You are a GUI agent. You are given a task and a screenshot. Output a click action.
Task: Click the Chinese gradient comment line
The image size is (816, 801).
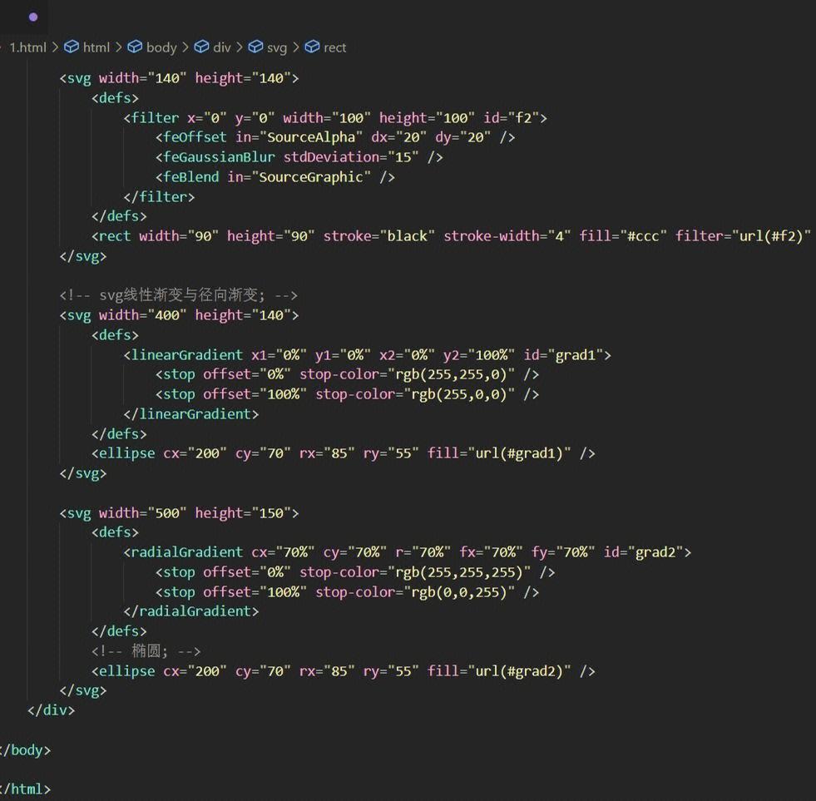[179, 295]
